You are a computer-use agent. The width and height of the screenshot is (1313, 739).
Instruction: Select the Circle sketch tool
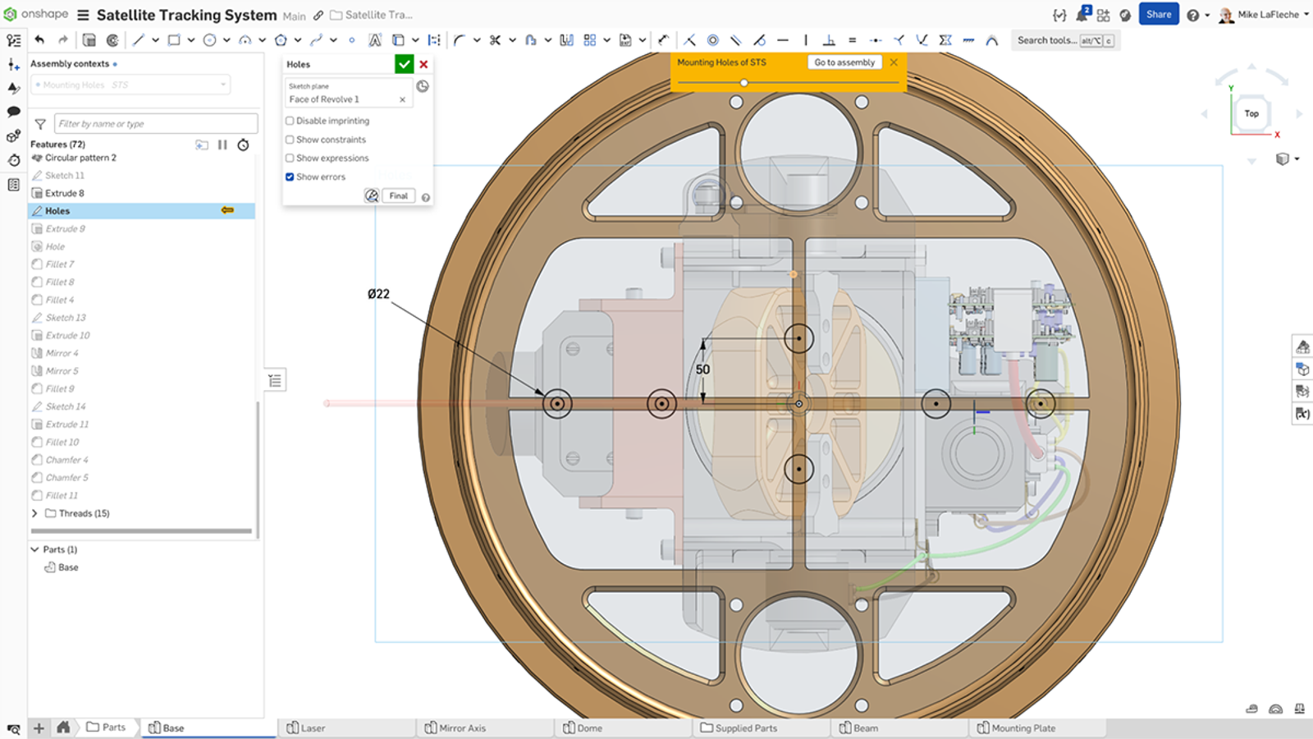(x=210, y=39)
